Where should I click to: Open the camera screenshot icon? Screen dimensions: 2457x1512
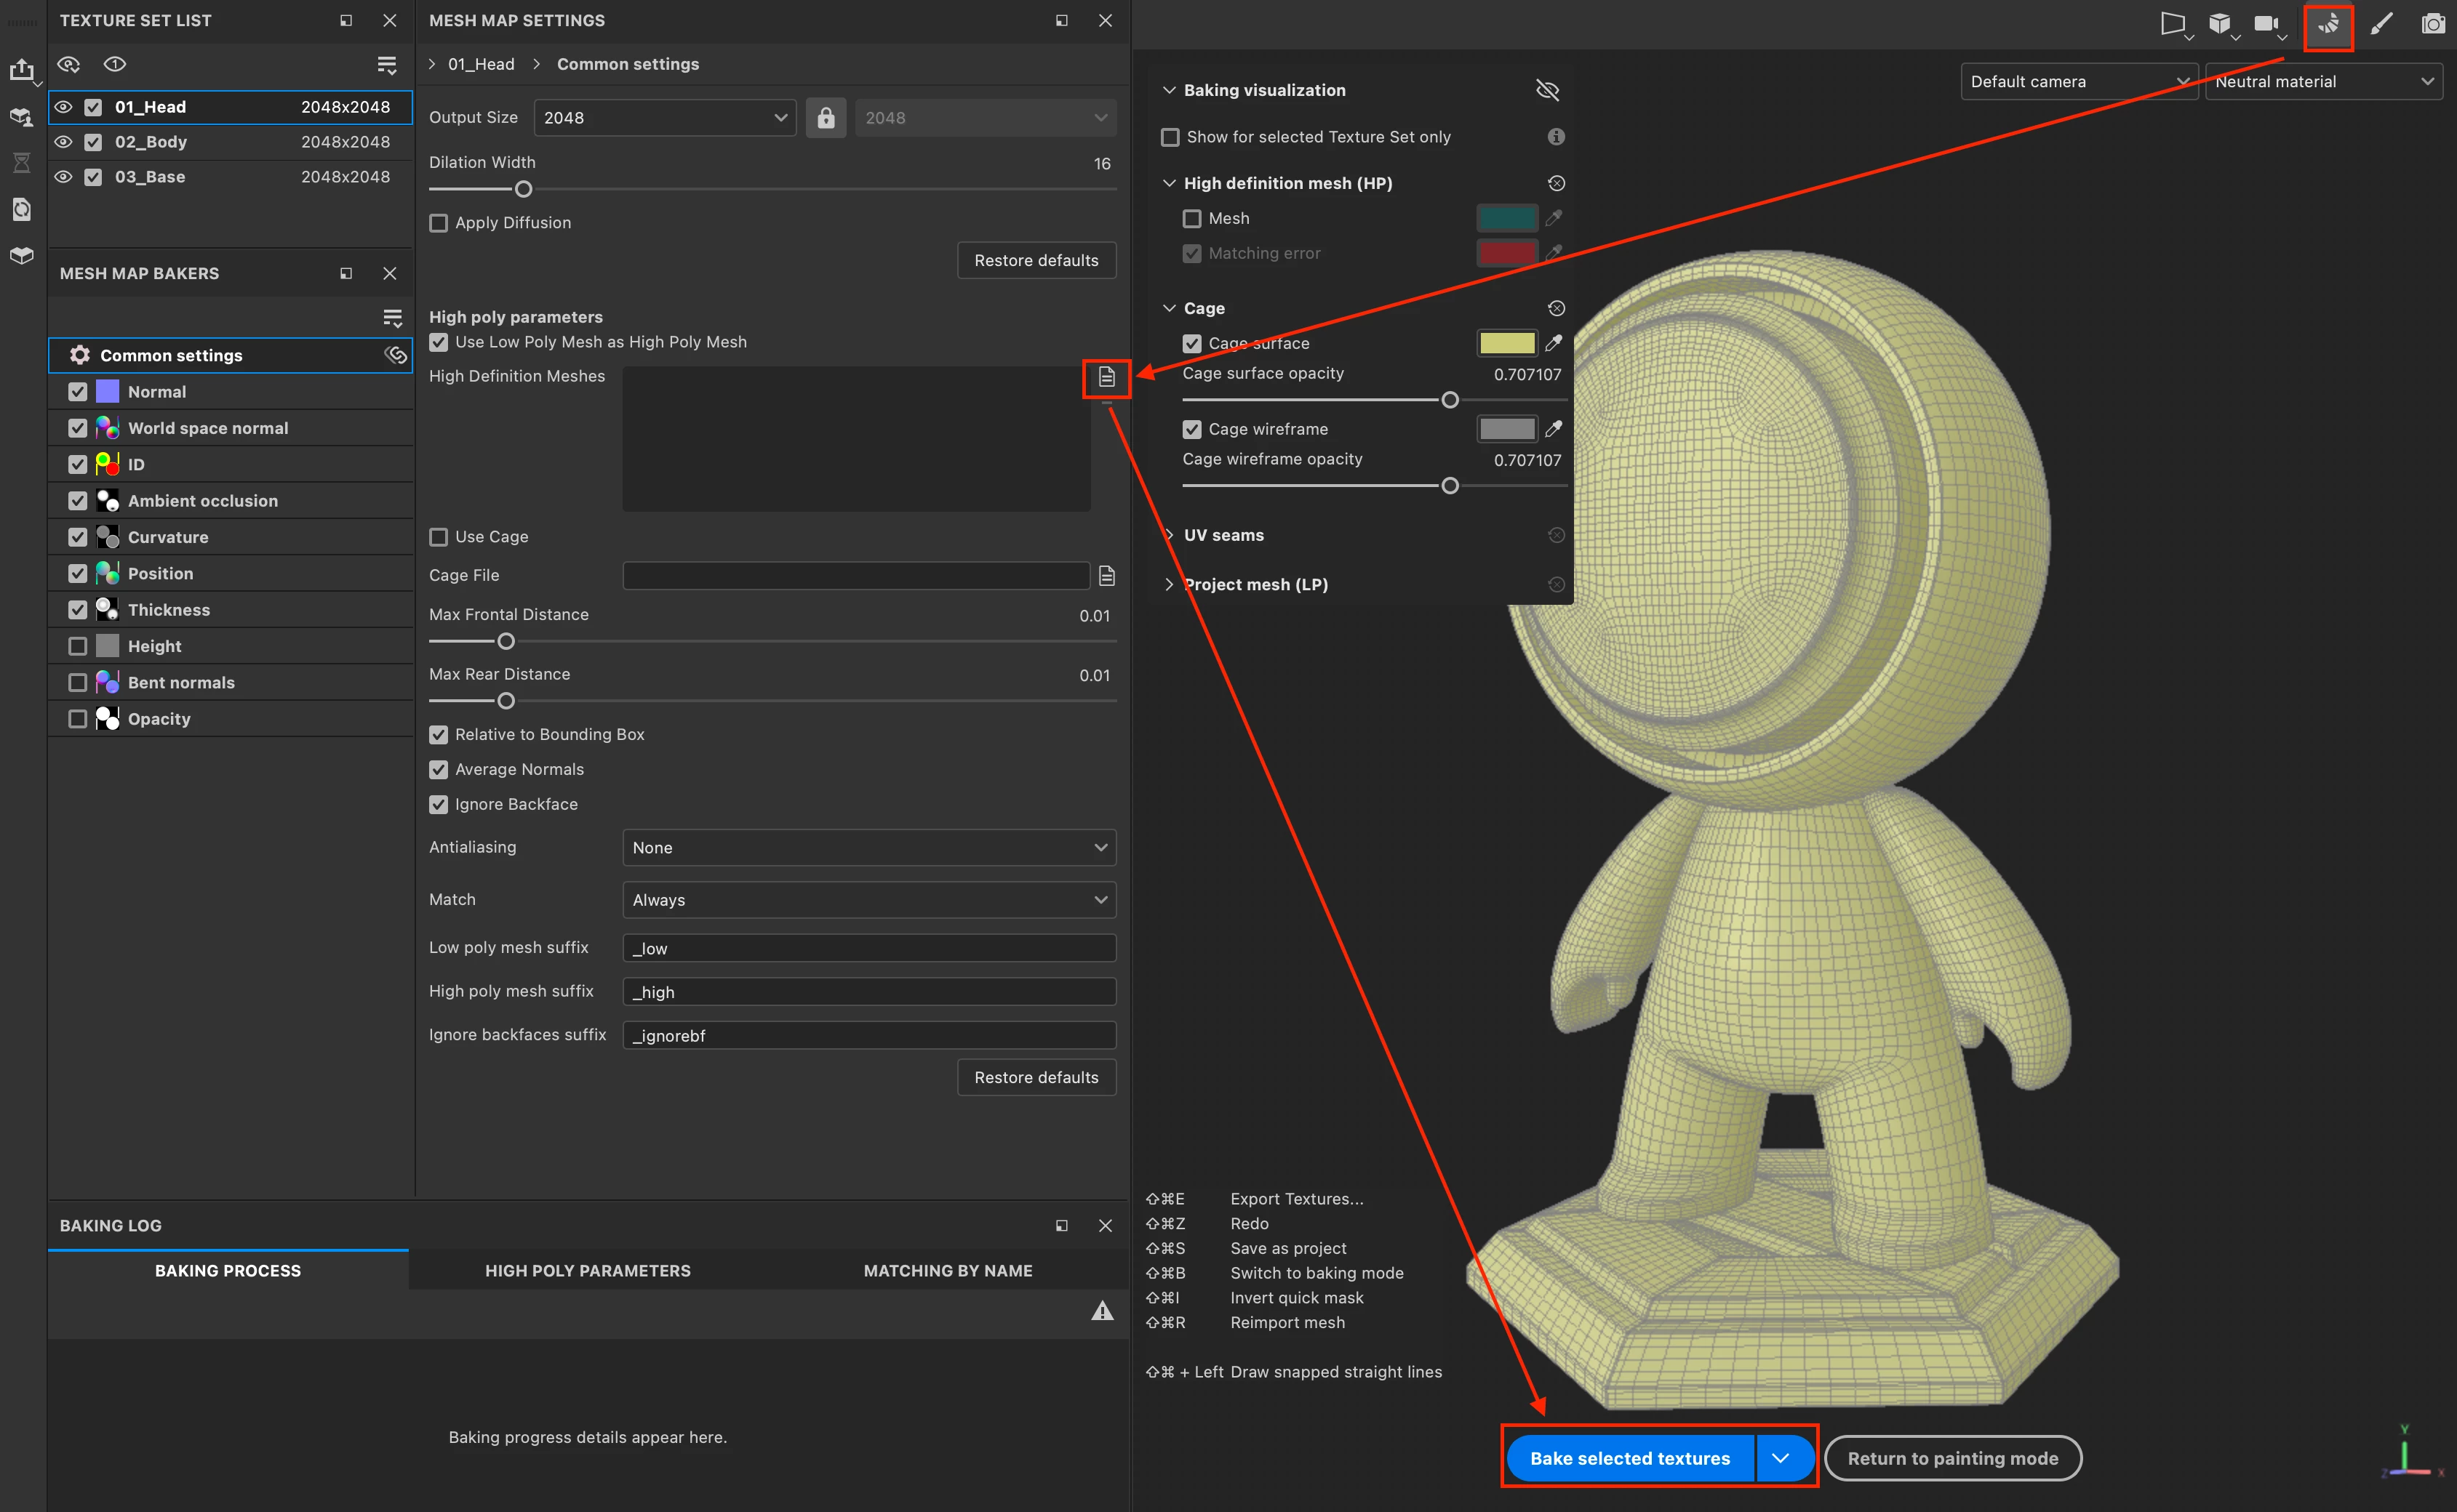[2432, 24]
